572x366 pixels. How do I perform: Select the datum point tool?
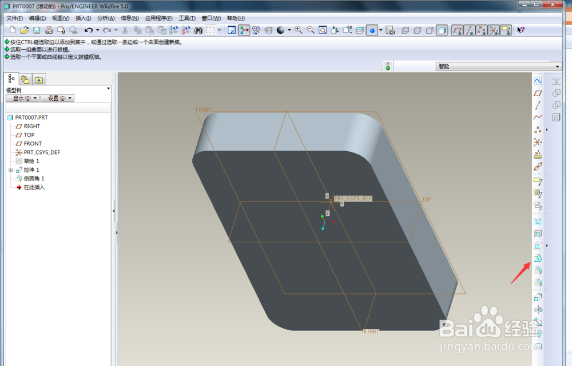(538, 129)
